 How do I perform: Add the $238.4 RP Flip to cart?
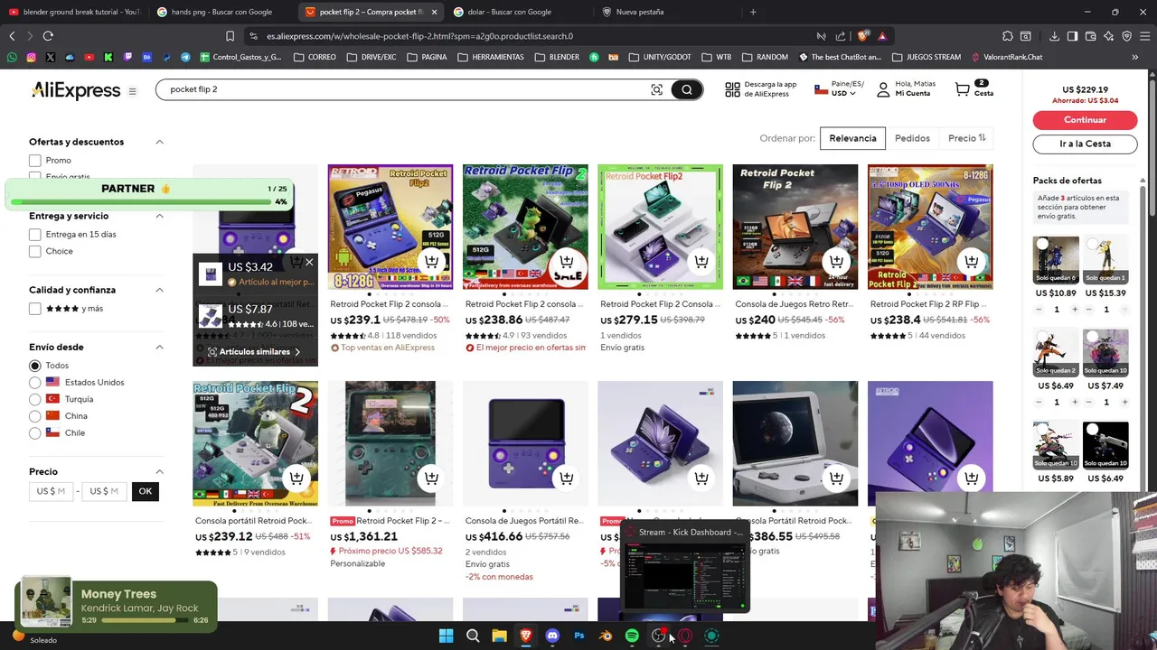[971, 261]
